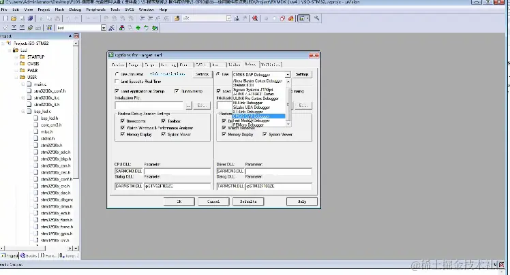Expand the FWLB folder in project tree
Viewport: 510px width, 275px height.
click(16, 71)
